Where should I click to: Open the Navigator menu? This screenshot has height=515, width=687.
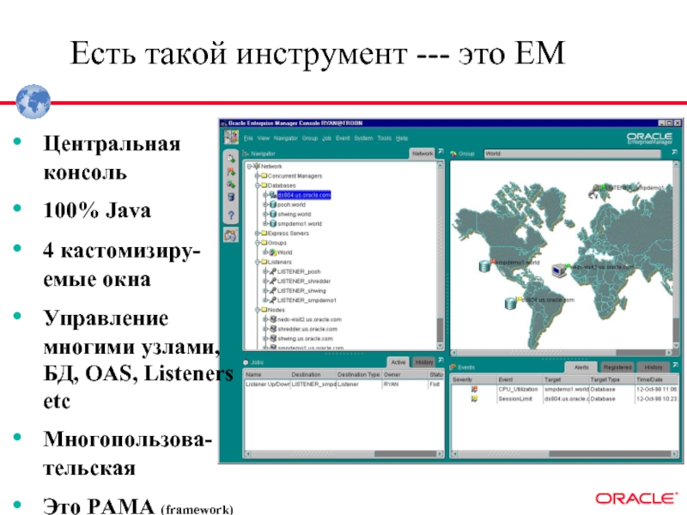click(286, 138)
